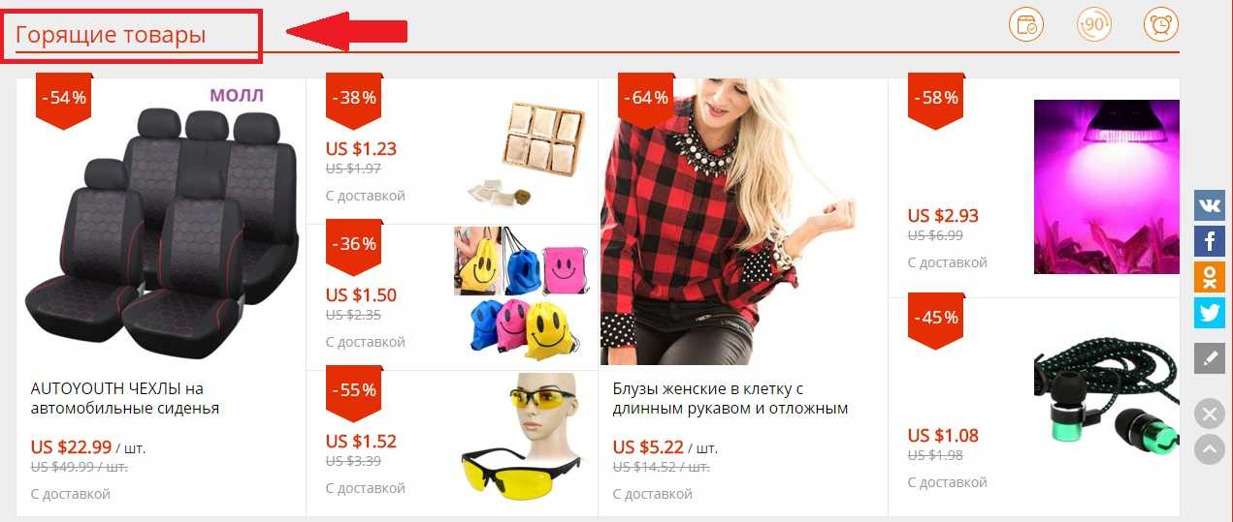Click the alarm clock icon

coord(1161,24)
